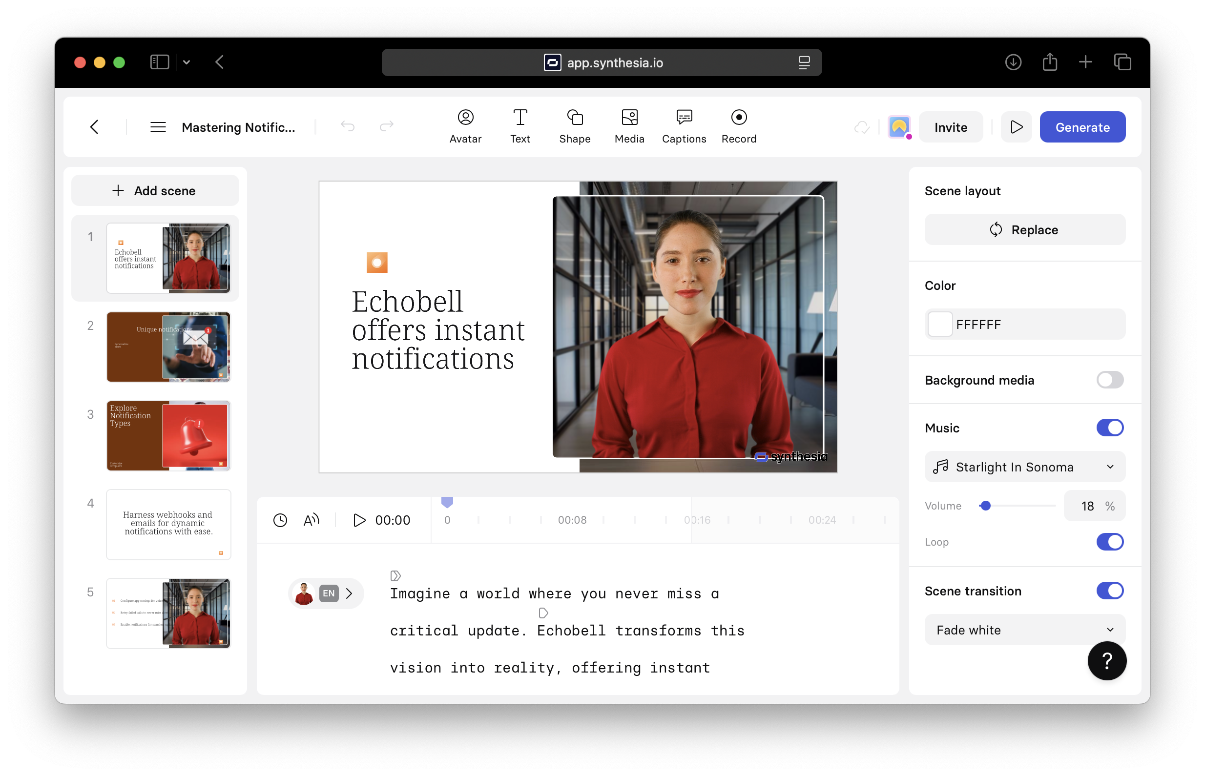Open the hamburger menu beside video title
Image resolution: width=1205 pixels, height=776 pixels.
158,127
